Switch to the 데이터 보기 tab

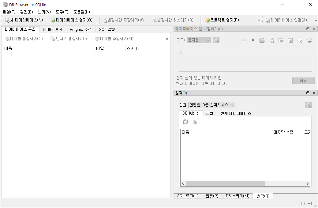pyautogui.click(x=53, y=30)
